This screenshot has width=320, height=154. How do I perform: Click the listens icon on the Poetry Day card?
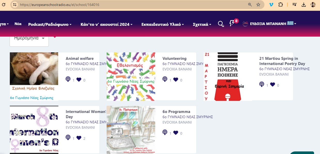coord(262,85)
